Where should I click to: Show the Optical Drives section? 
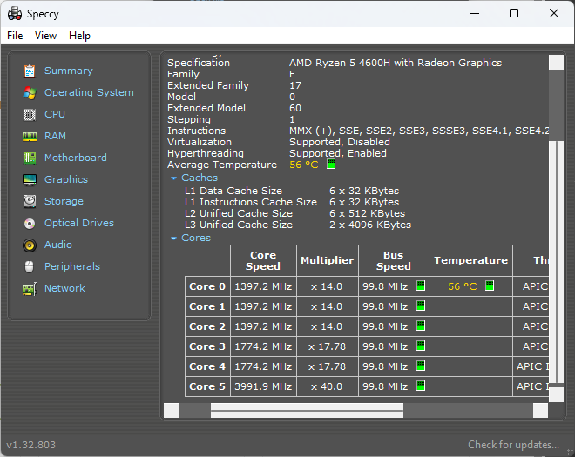[79, 223]
